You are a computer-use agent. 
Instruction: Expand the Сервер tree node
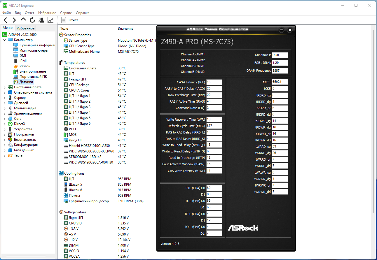click(x=5, y=98)
